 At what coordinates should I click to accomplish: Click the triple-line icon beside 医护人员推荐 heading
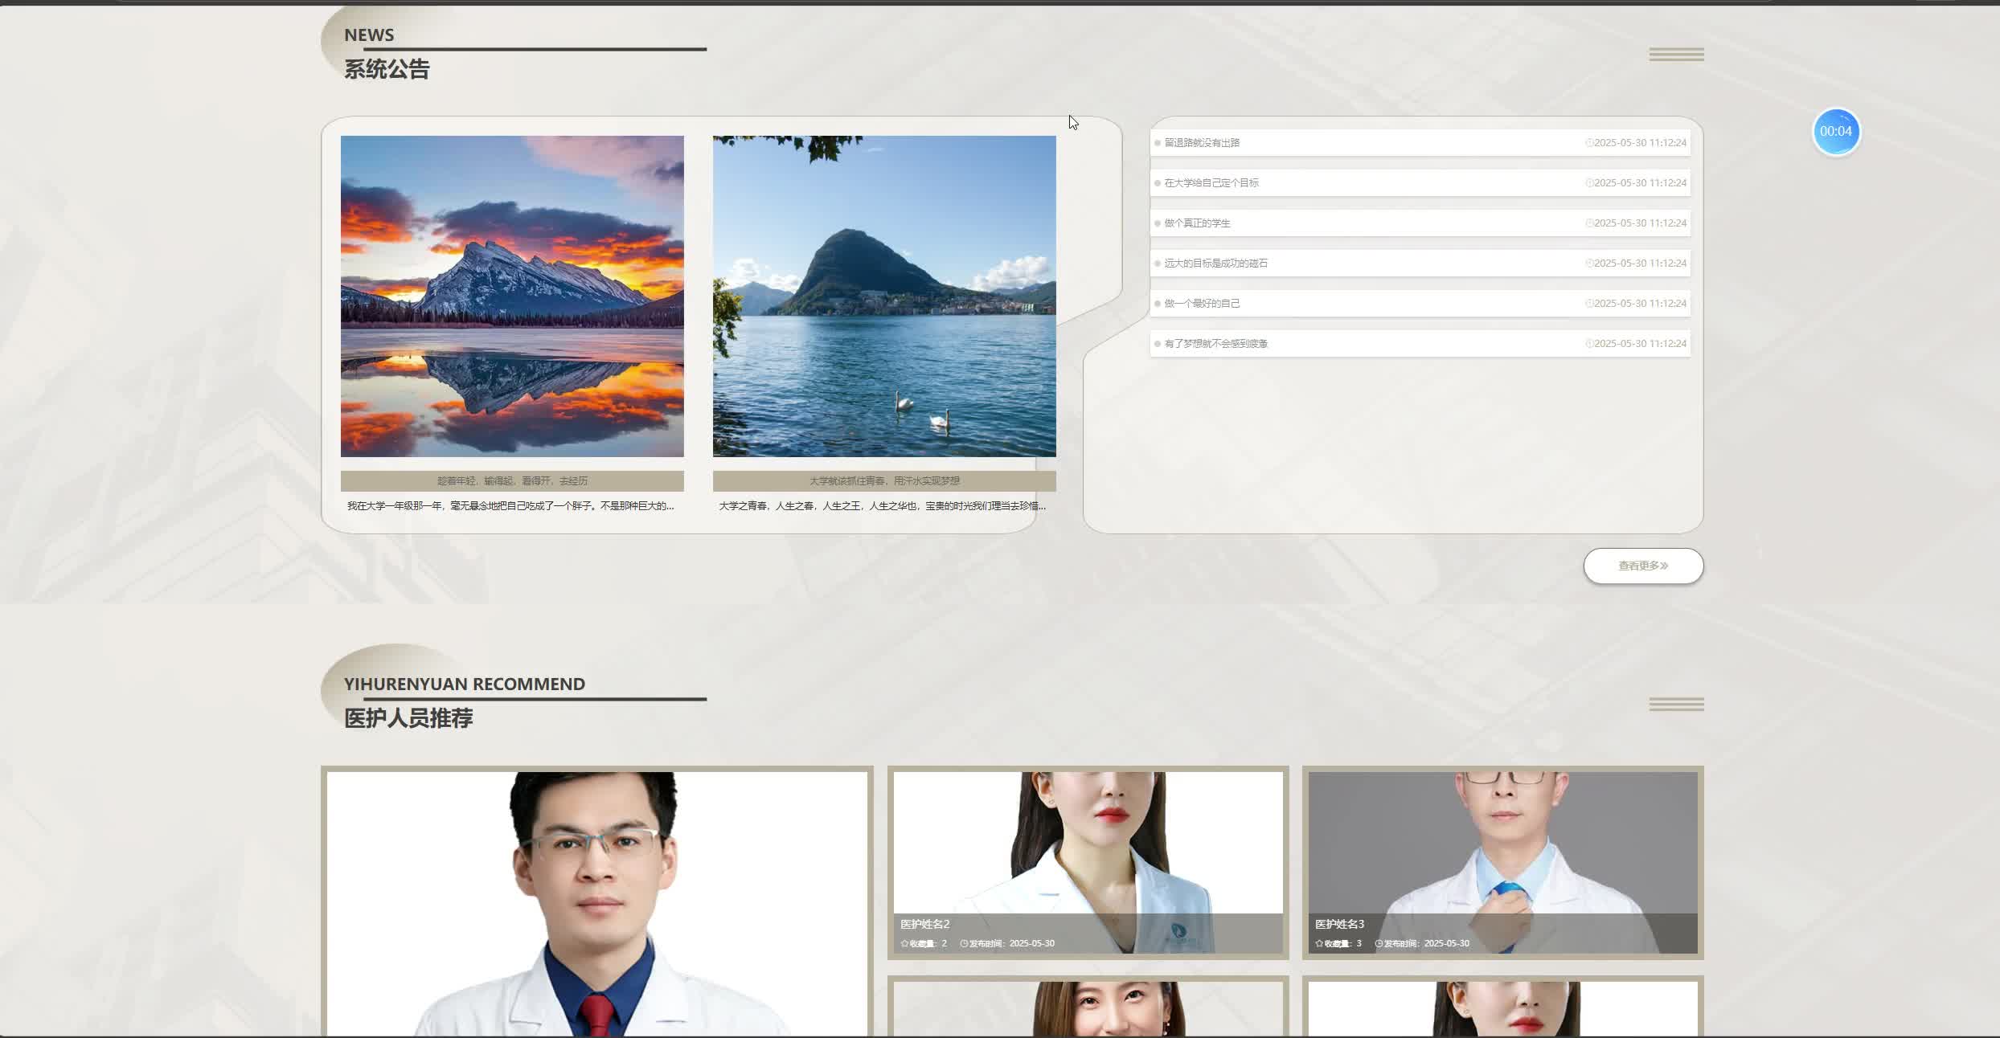tap(1676, 705)
